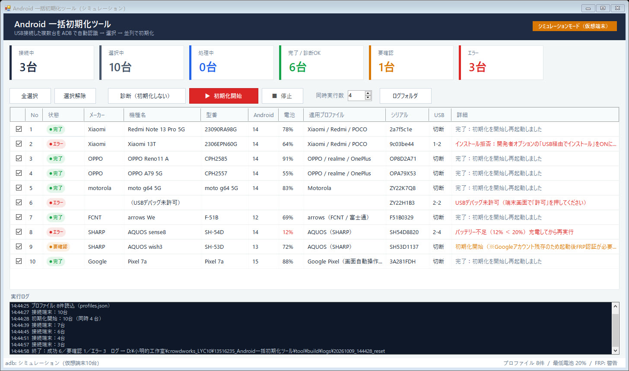Click the 完了 status badge for Pixel 7a
The width and height of the screenshot is (629, 371).
[x=56, y=261]
